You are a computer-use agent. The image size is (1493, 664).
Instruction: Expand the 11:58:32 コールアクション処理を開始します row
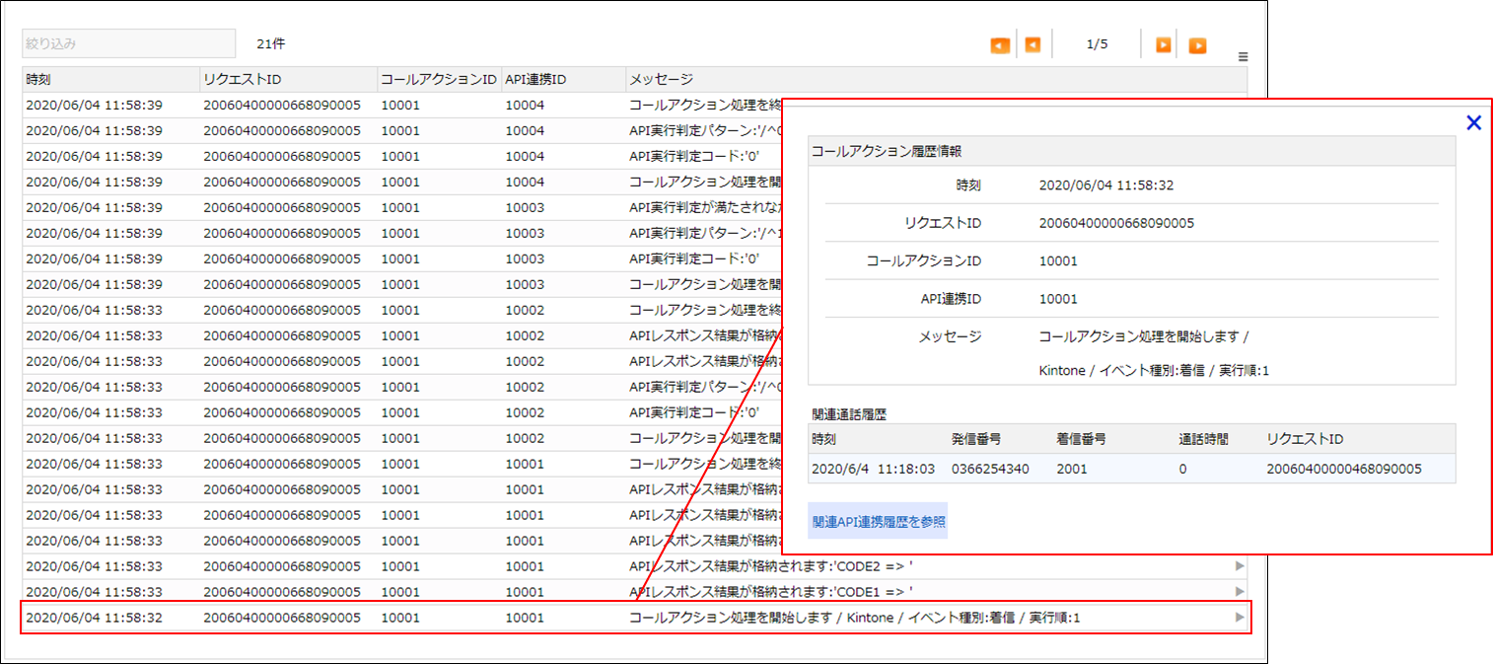[x=1241, y=617]
